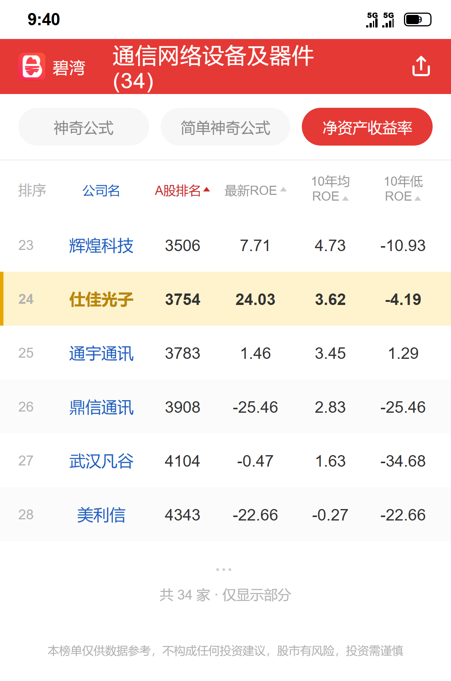The image size is (451, 681).
Task: Tap the 碧湾 app logo icon
Action: (32, 66)
